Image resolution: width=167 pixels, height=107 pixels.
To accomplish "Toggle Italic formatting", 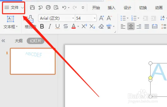I will click(50, 26).
